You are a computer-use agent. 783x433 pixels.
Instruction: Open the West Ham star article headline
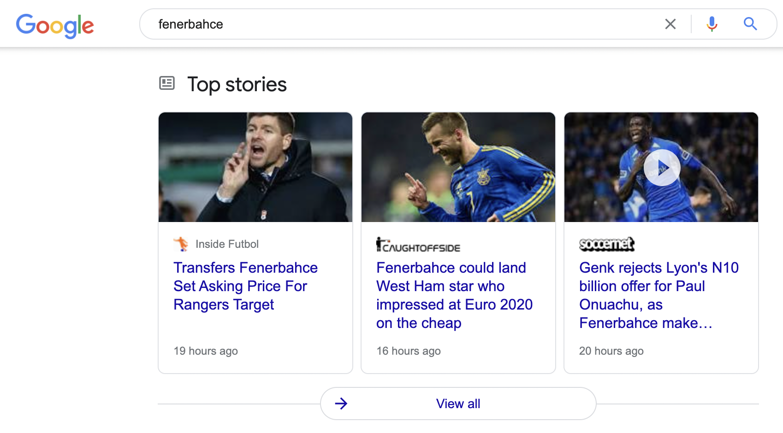(454, 295)
